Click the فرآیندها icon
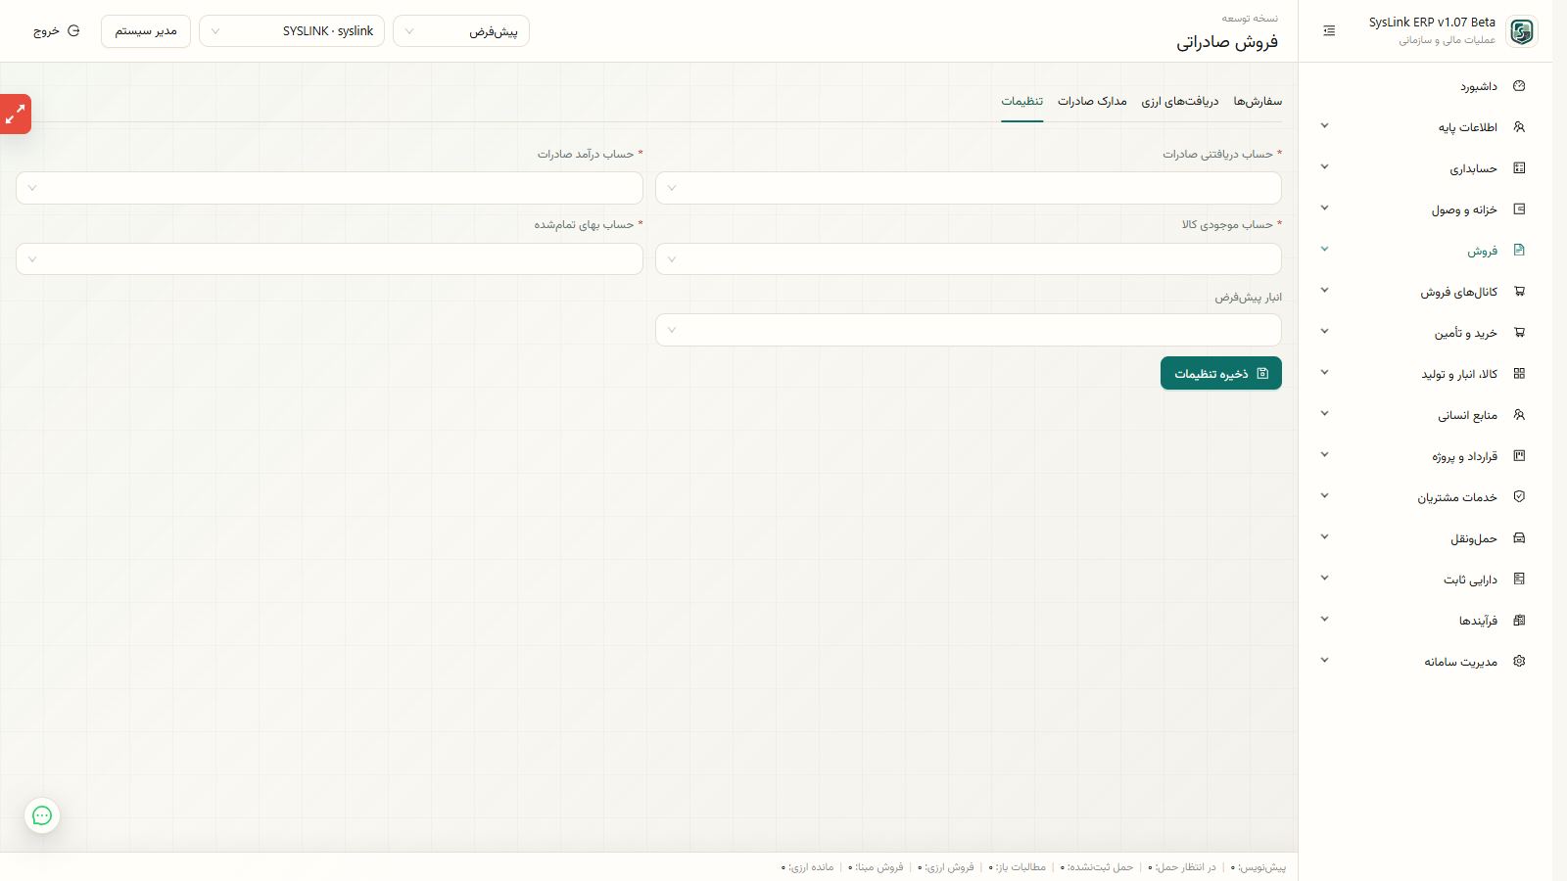This screenshot has height=881, width=1567. tap(1519, 621)
